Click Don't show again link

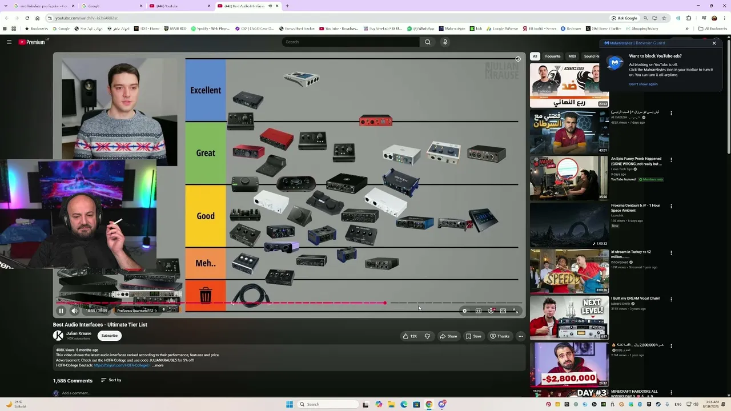644,84
